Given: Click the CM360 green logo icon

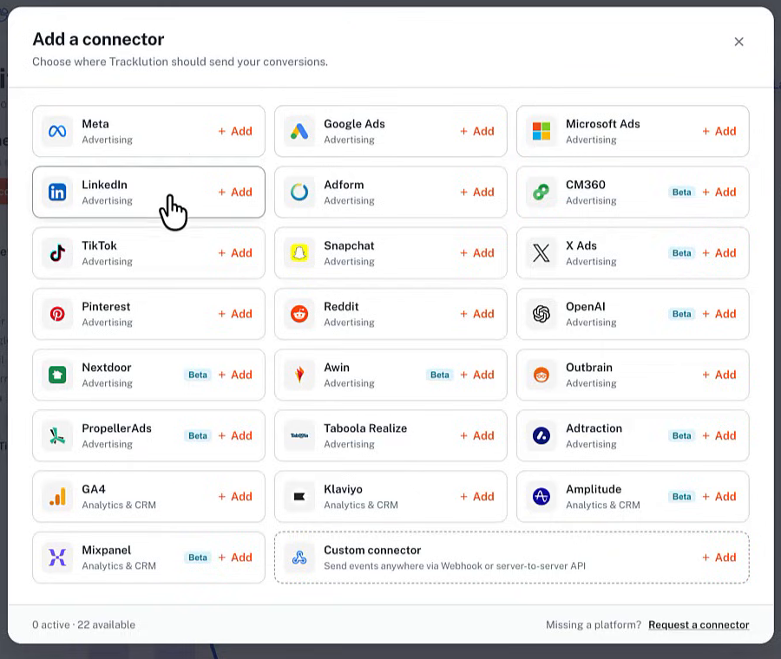Looking at the screenshot, I should (x=541, y=192).
